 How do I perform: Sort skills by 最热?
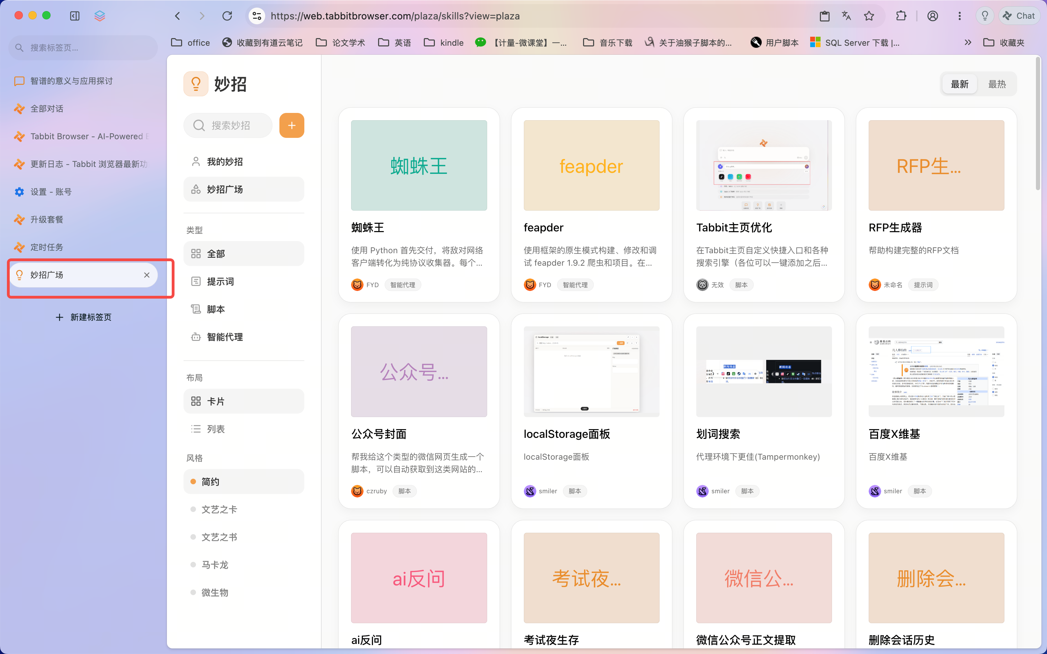(997, 84)
